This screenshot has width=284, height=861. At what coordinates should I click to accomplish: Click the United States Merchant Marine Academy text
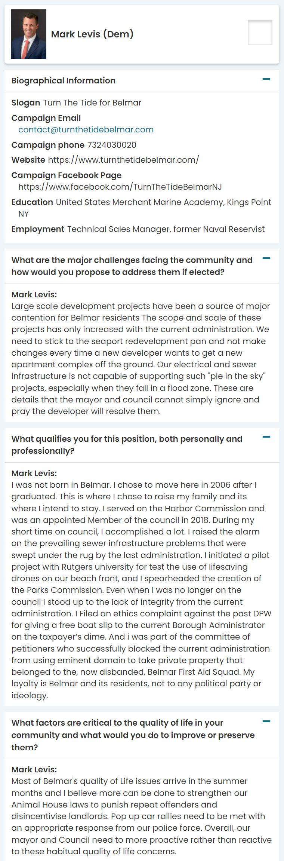163,202
